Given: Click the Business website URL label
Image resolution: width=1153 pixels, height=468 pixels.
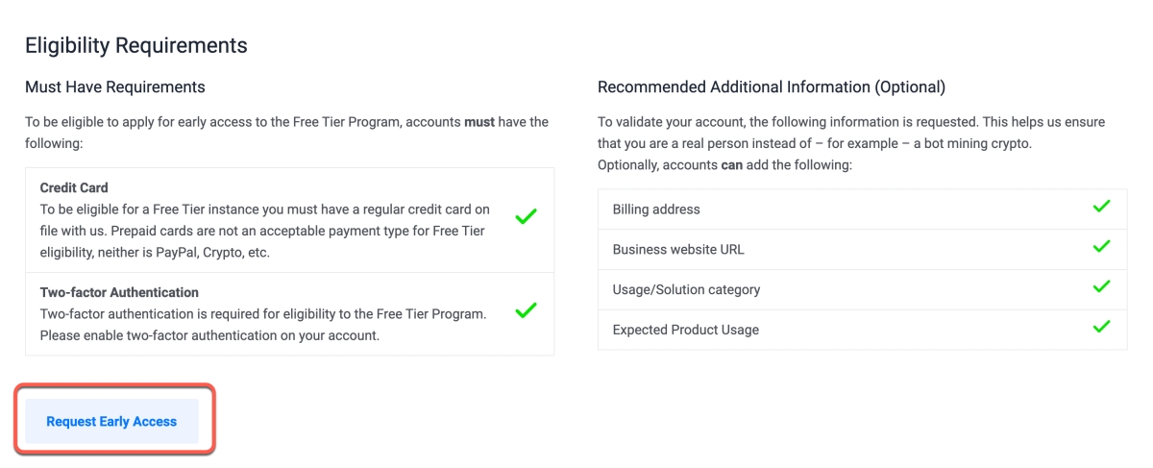Looking at the screenshot, I should point(680,250).
